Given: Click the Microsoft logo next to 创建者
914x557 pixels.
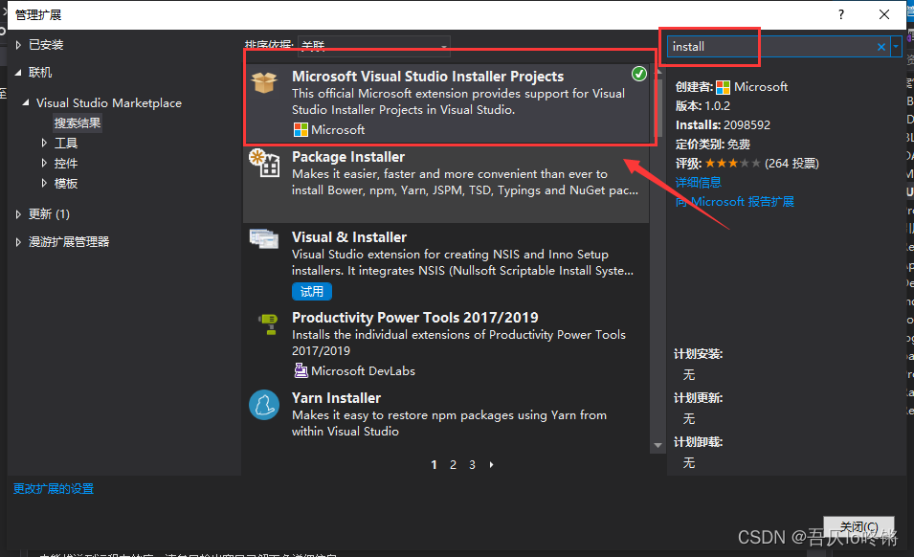Looking at the screenshot, I should [723, 87].
